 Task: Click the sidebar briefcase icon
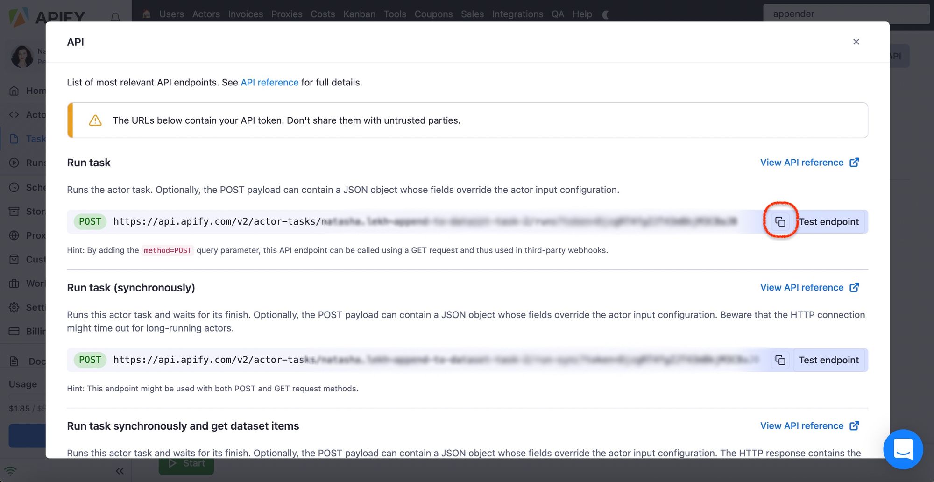14,284
